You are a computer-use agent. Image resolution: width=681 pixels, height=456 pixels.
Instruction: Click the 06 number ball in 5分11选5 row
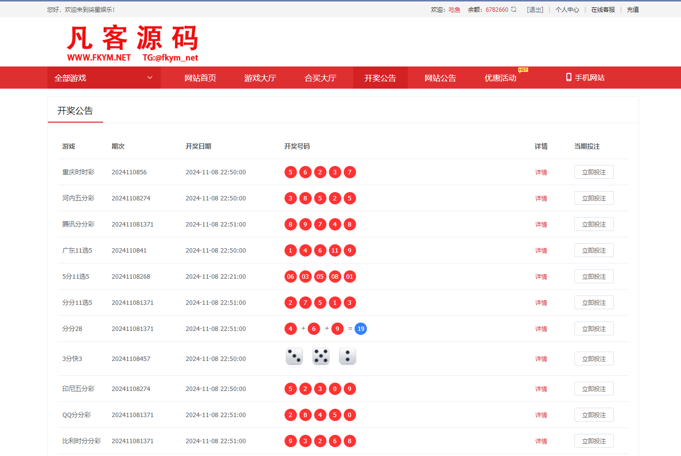(290, 276)
